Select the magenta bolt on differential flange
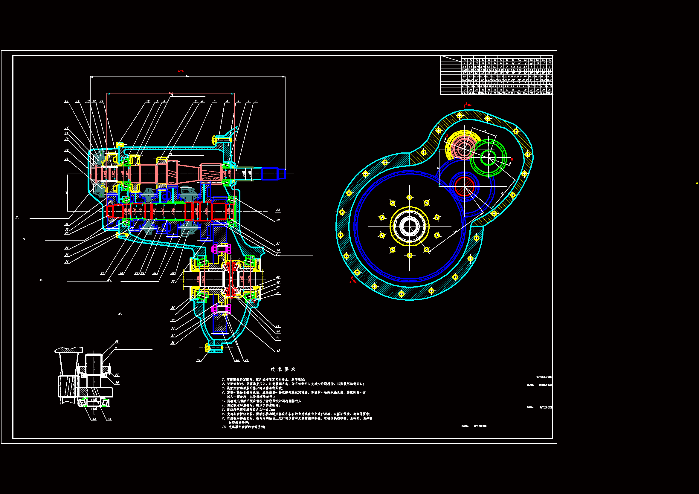This screenshot has width=699, height=494. pos(221,249)
